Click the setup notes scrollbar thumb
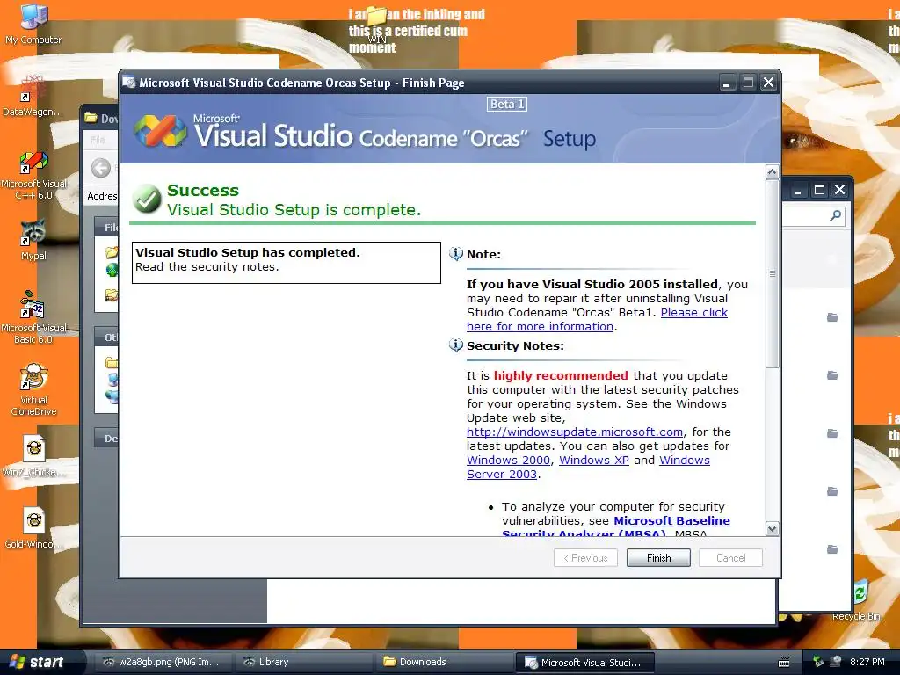900x675 pixels. click(772, 274)
